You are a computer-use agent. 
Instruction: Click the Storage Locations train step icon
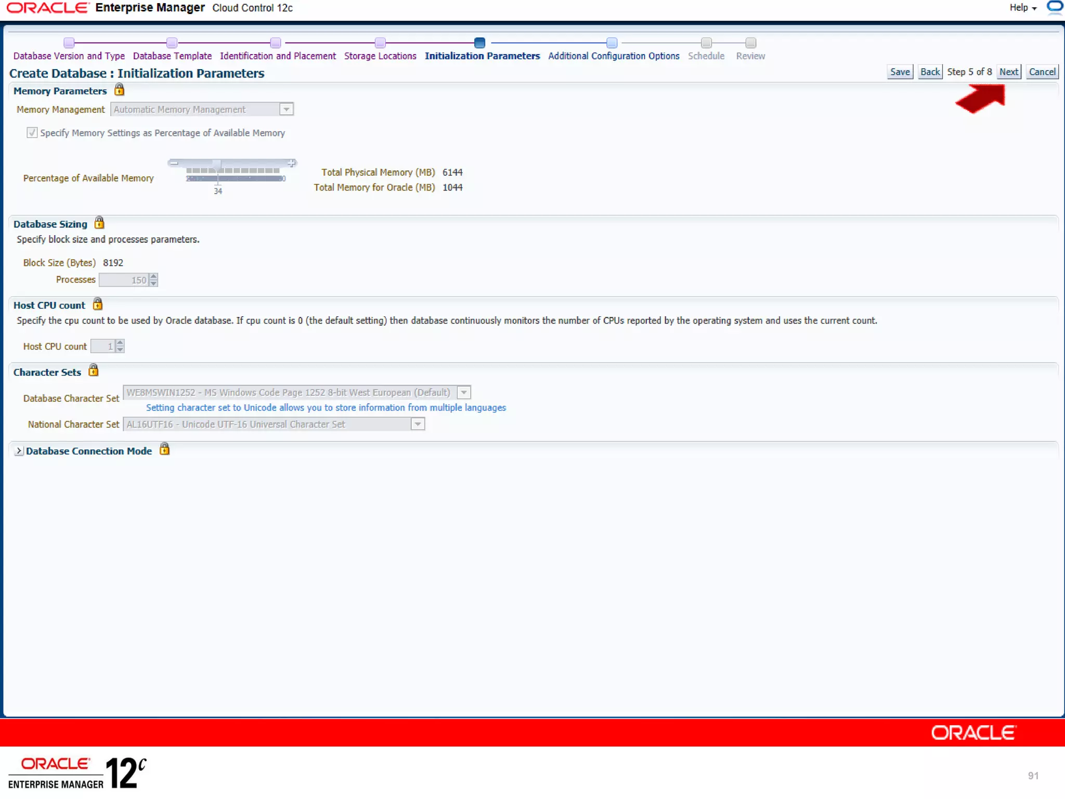[x=380, y=43]
